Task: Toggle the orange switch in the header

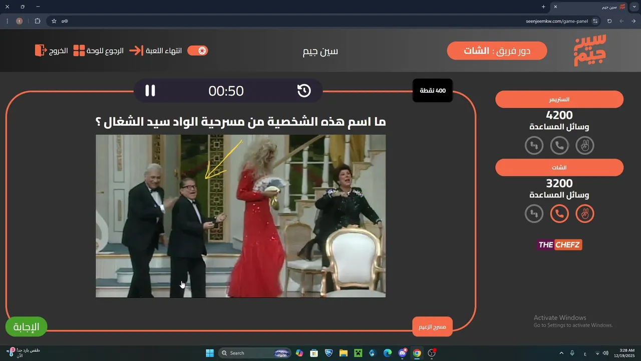Action: coord(198,51)
